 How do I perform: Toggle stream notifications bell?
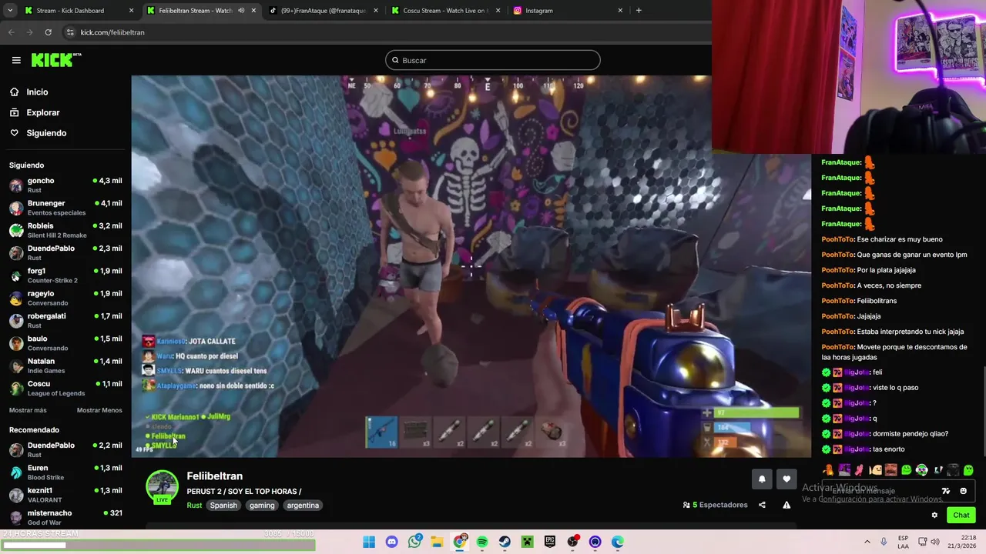coord(762,479)
